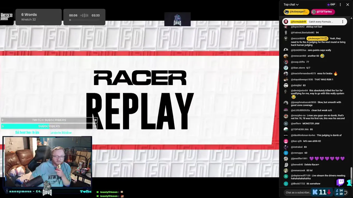Click @shinjilul's avatar
This screenshot has width=353, height=198.
(x=286, y=86)
